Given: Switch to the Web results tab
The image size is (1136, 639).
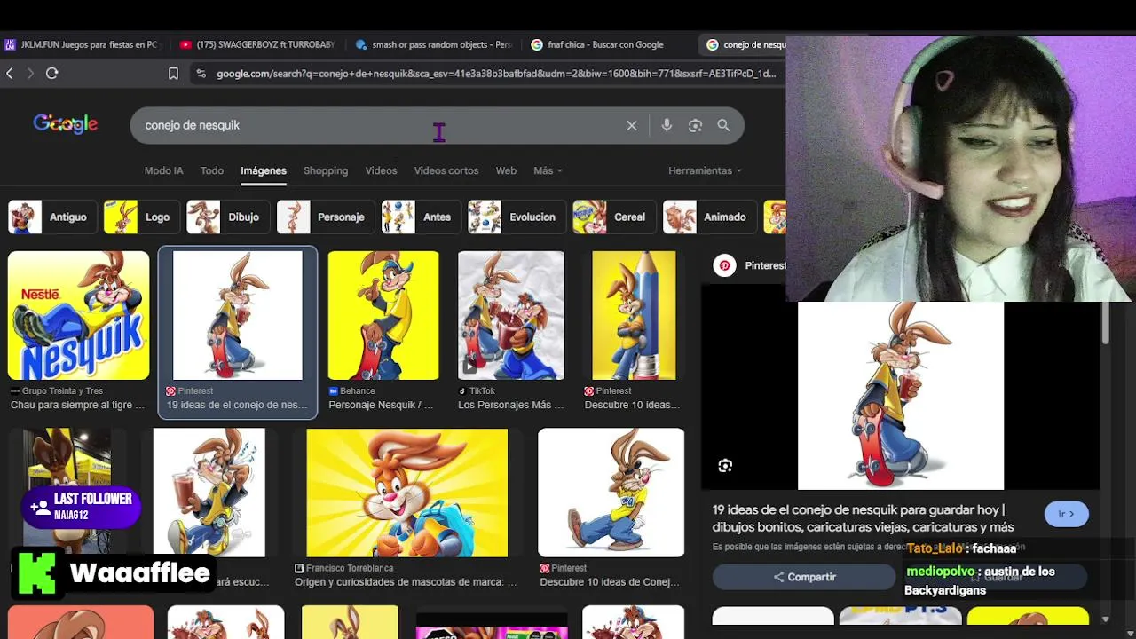Looking at the screenshot, I should click(506, 170).
